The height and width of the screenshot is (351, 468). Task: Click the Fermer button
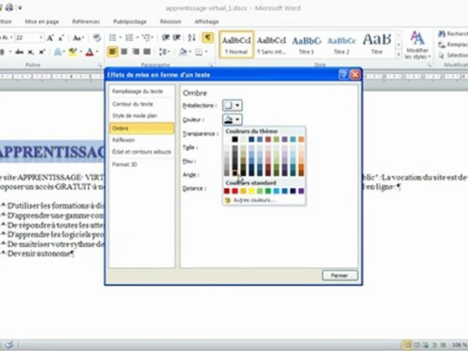click(x=340, y=275)
